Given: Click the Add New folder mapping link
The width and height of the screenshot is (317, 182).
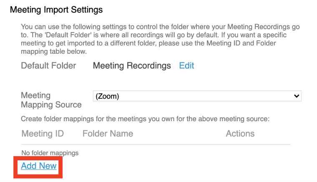Looking at the screenshot, I should pos(39,166).
